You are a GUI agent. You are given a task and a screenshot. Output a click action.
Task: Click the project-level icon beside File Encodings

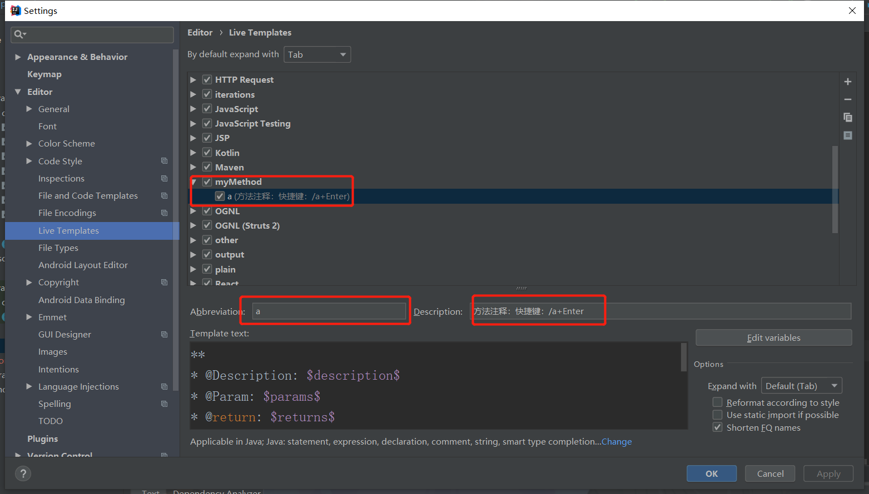164,213
